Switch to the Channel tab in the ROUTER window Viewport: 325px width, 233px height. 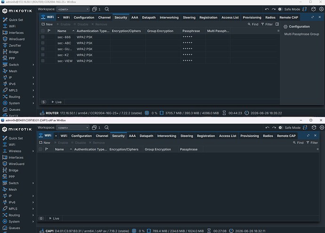(104, 17)
